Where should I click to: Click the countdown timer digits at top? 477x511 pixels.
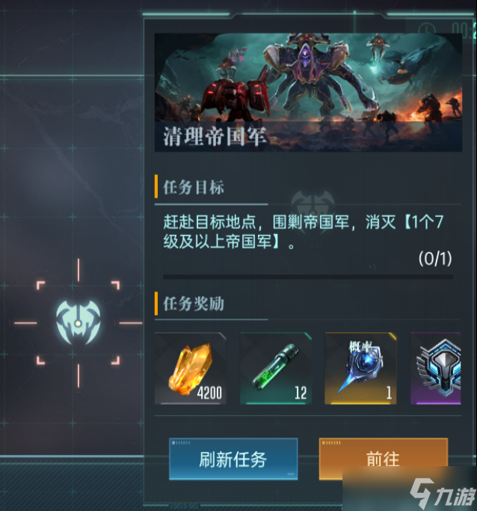464,30
